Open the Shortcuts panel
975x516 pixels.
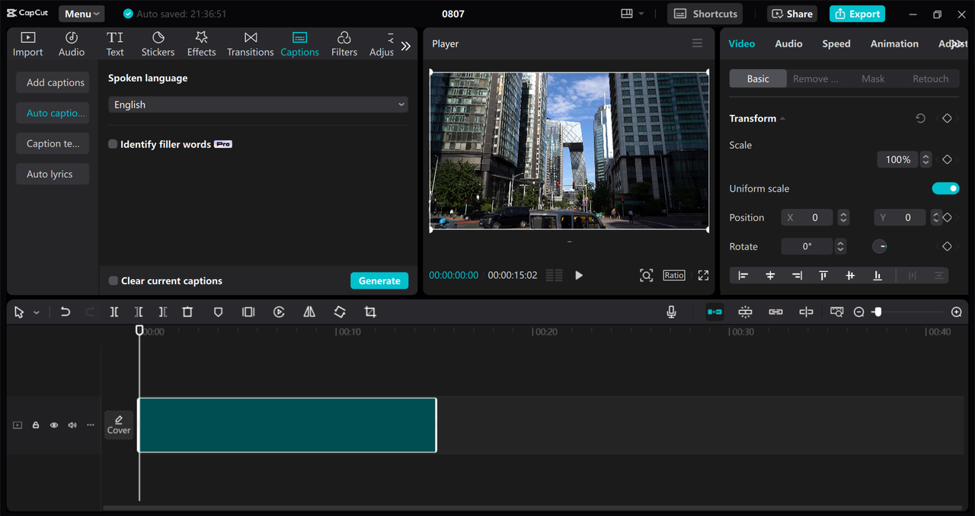[705, 14]
